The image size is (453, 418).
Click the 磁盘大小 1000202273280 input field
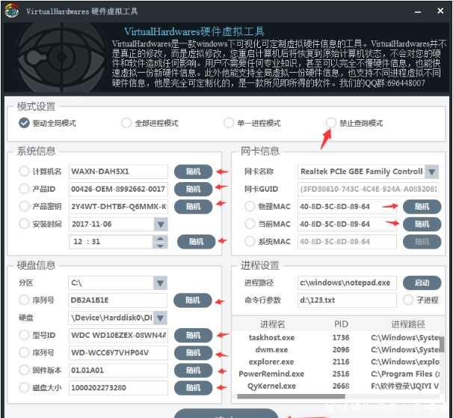tap(118, 387)
